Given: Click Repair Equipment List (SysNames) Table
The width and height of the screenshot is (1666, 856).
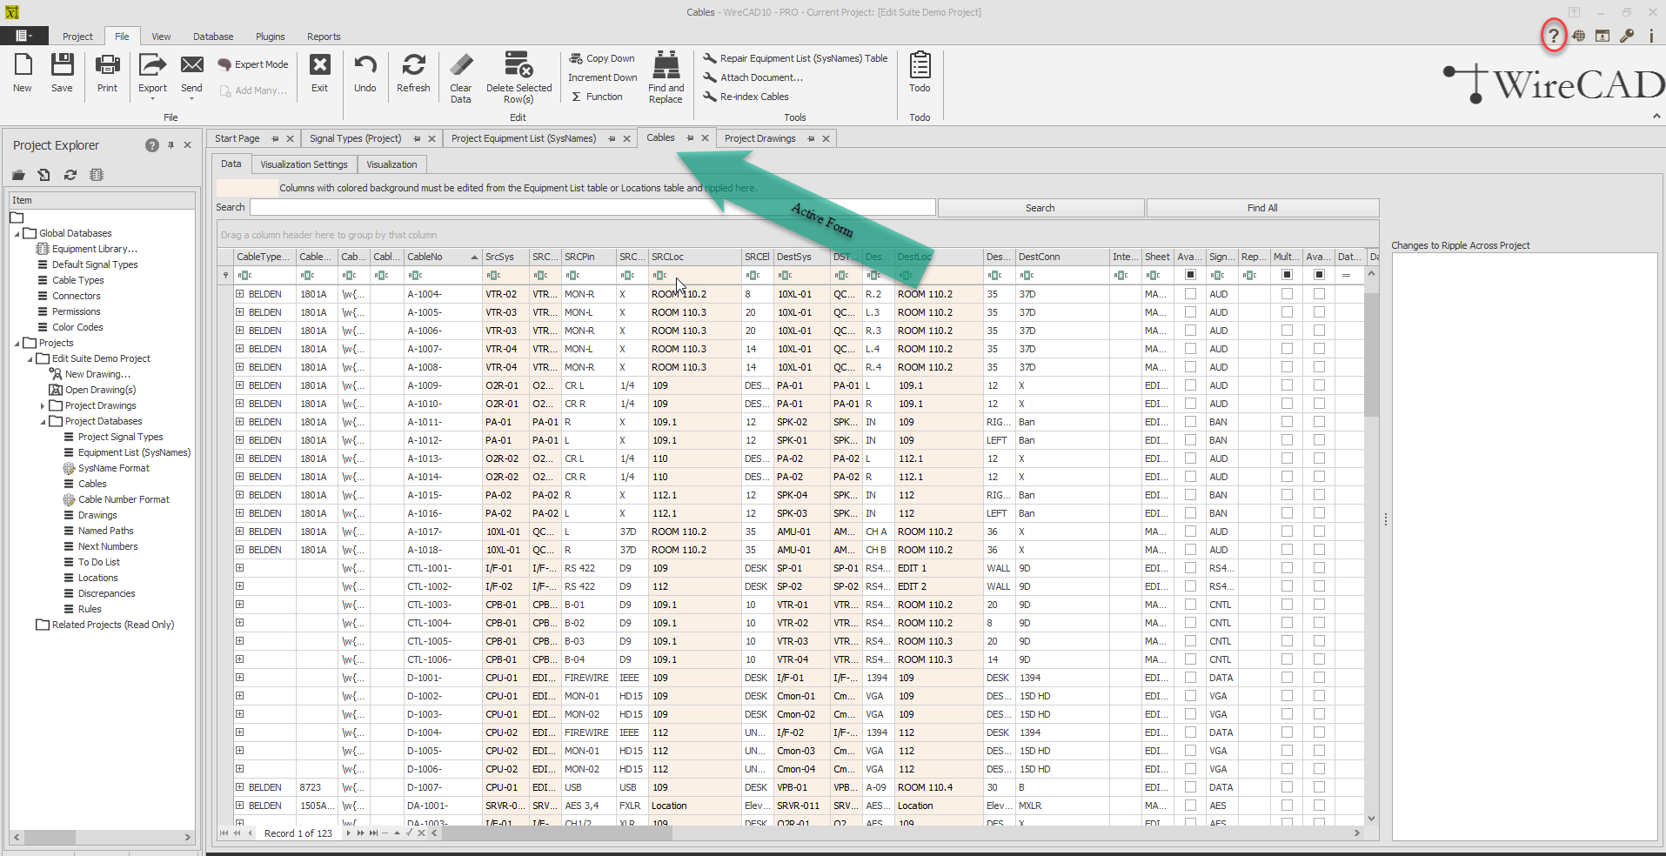Looking at the screenshot, I should tap(795, 58).
